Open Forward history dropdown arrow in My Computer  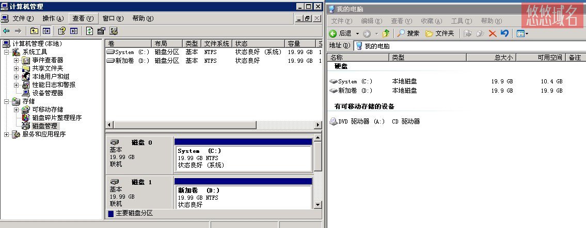click(376, 33)
